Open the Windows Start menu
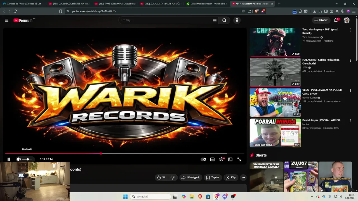The height and width of the screenshot is (201, 358). (x=125, y=197)
